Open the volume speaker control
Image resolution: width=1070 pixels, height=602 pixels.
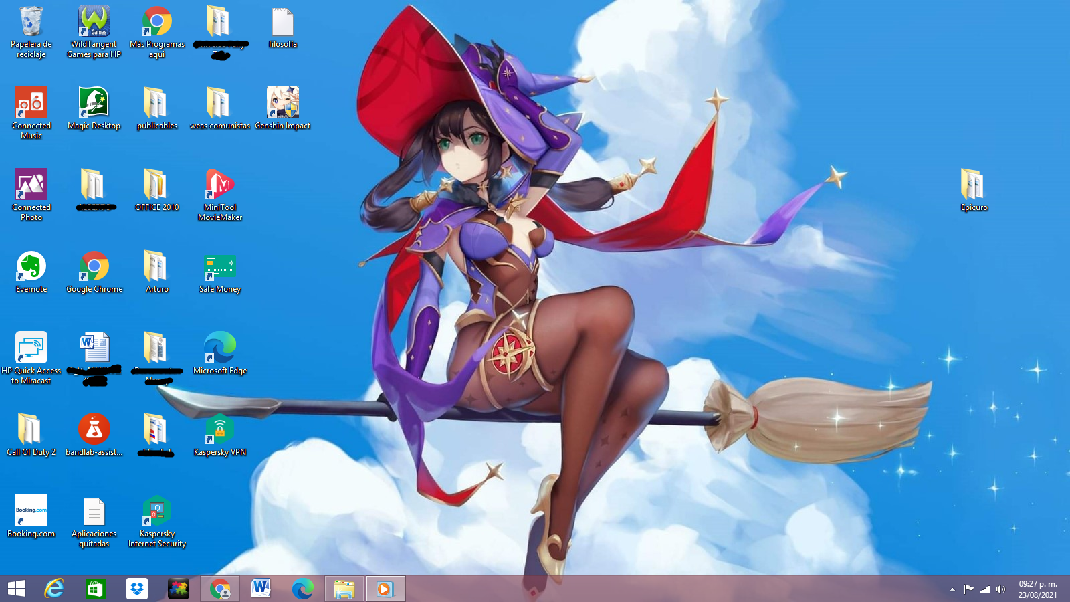(x=1000, y=589)
